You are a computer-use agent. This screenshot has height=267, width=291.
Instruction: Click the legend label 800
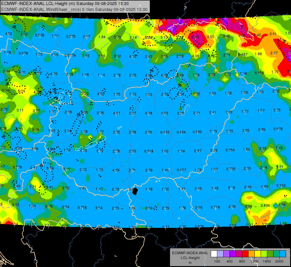[242, 261]
